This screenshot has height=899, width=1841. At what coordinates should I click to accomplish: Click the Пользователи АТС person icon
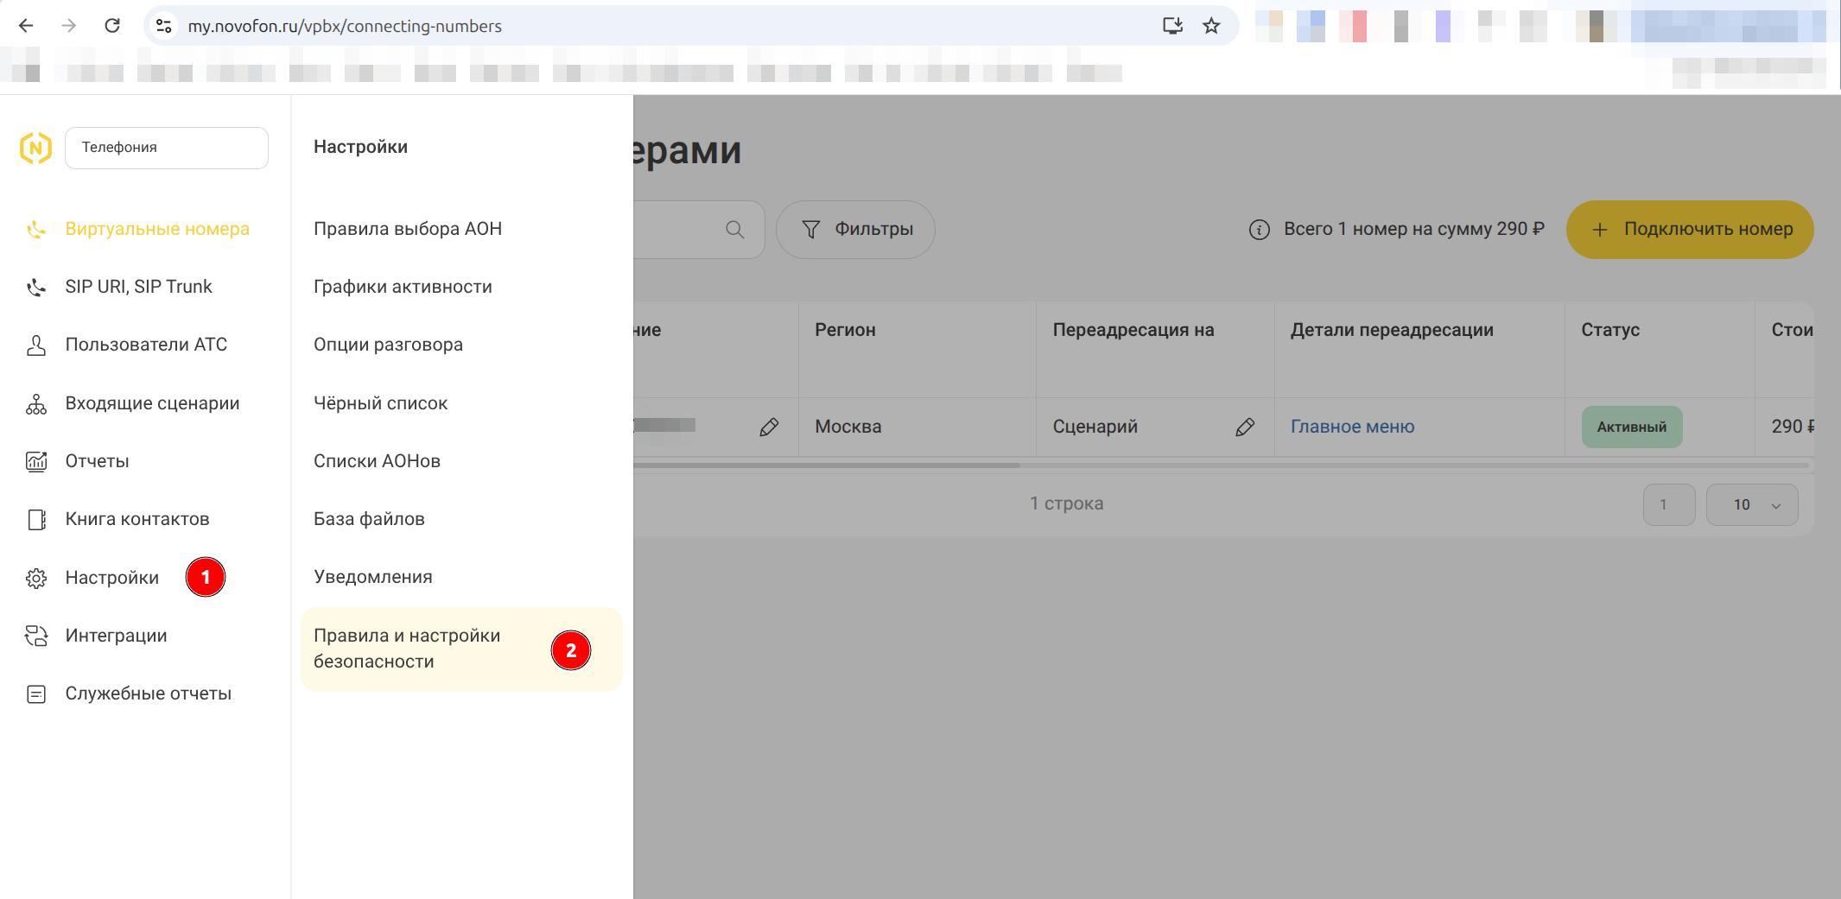(36, 345)
